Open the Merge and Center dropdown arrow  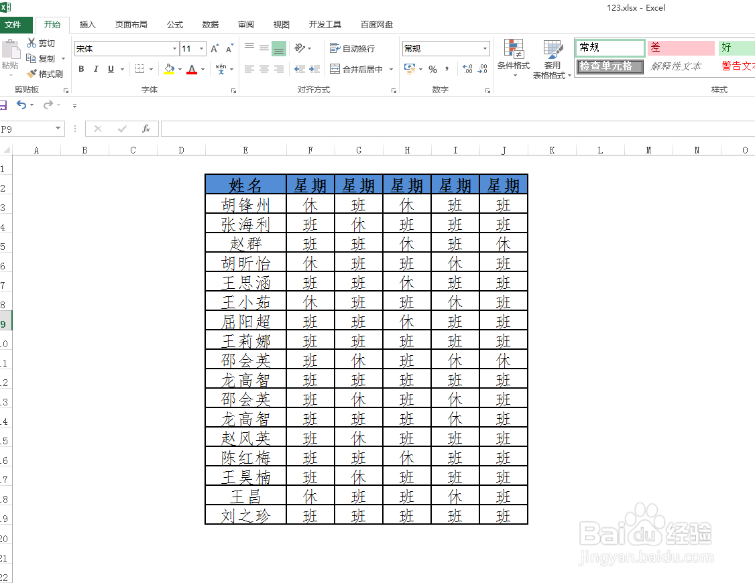point(391,69)
